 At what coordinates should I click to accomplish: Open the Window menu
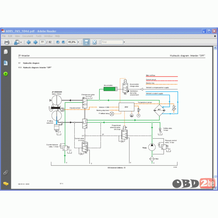click(48, 36)
